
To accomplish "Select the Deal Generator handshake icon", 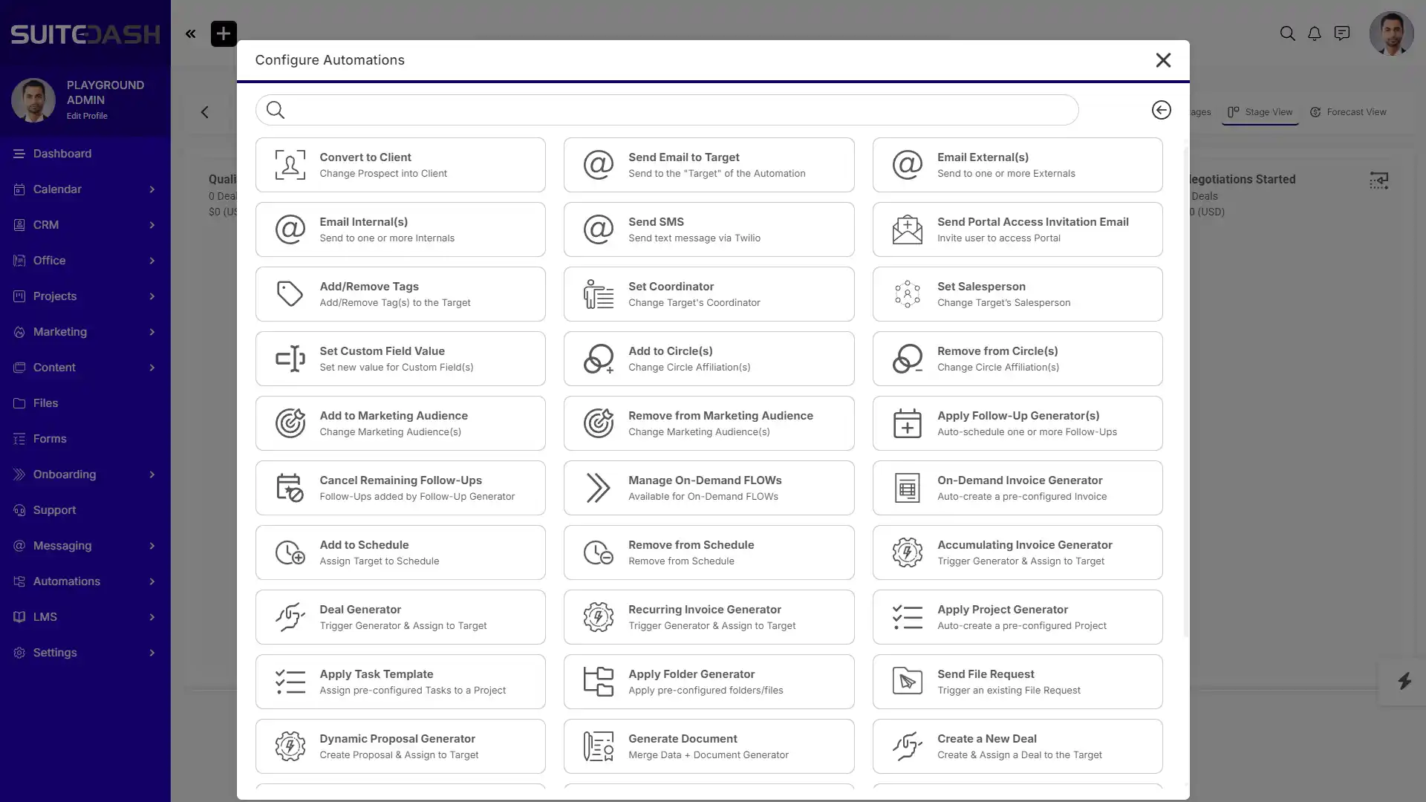I will pos(290,617).
